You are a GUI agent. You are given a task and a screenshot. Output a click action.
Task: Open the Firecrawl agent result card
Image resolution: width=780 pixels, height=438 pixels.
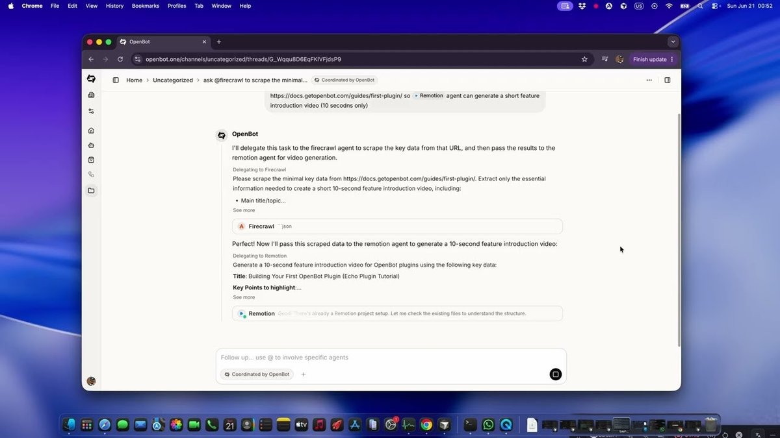397,226
